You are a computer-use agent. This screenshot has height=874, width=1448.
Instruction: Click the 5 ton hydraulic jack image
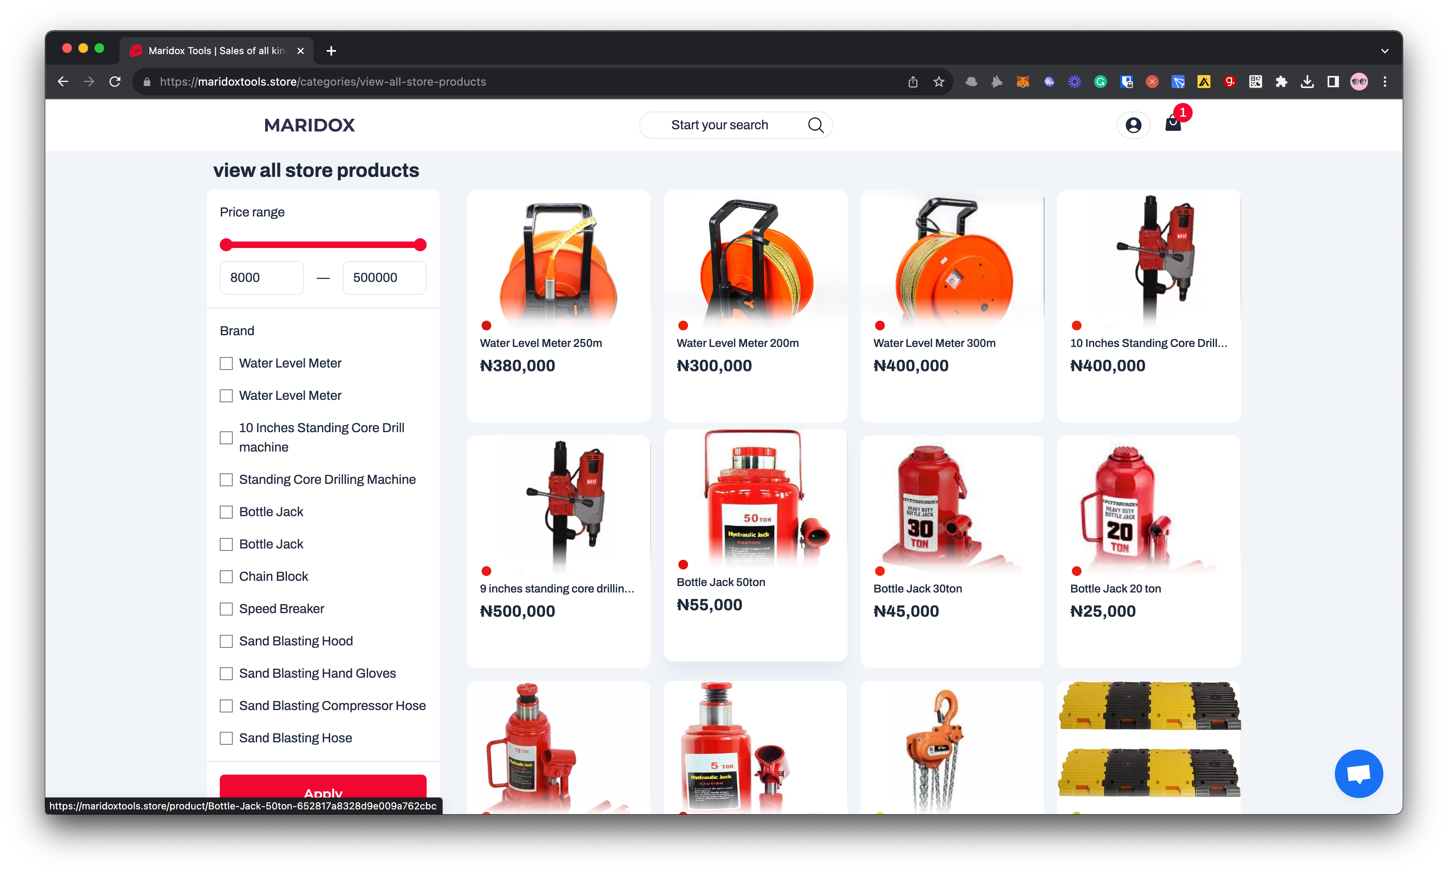[755, 747]
